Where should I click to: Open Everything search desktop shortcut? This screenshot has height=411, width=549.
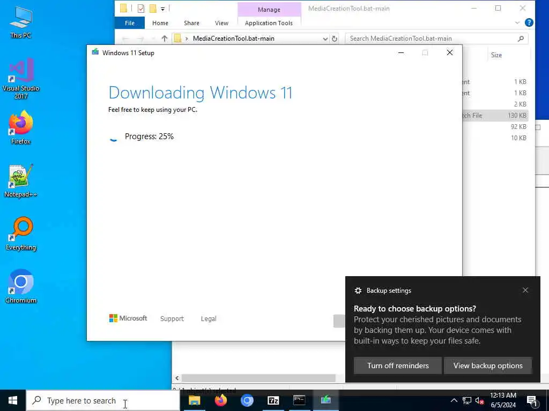21,234
